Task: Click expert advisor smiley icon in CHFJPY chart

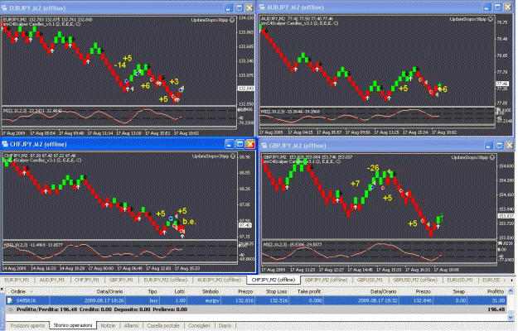Action: tap(233, 156)
